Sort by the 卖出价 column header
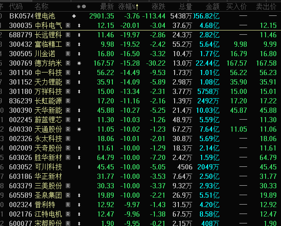The image size is (281, 226). (x=266, y=7)
